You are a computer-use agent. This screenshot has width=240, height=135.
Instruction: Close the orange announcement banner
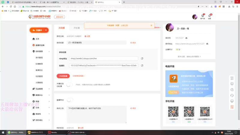[x=151, y=25]
